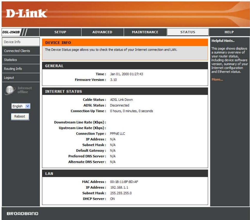The image size is (250, 220).
Task: Go to the MAINTENANCE tab
Action: (x=145, y=32)
